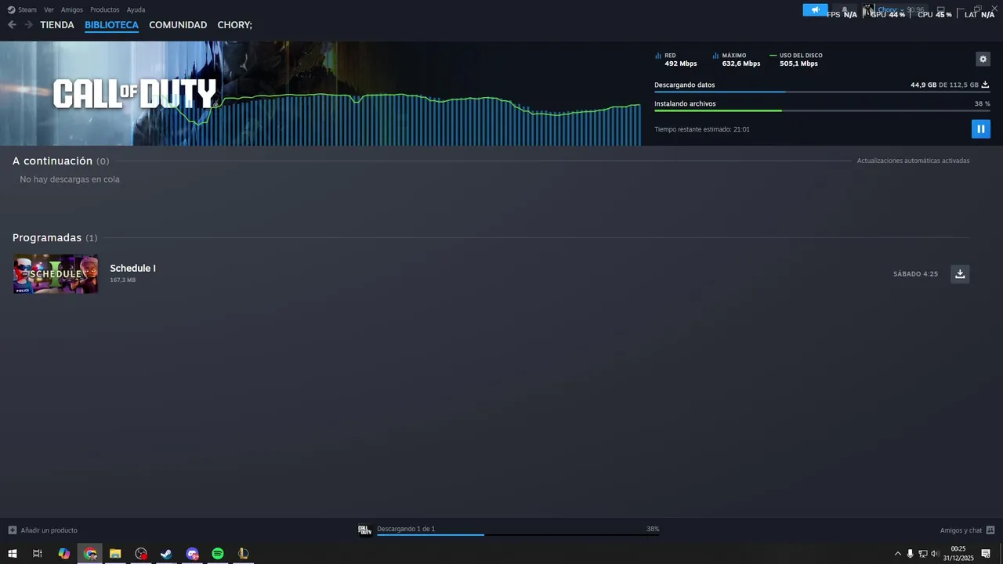Open the Amigos menu
1003x564 pixels.
click(x=72, y=9)
